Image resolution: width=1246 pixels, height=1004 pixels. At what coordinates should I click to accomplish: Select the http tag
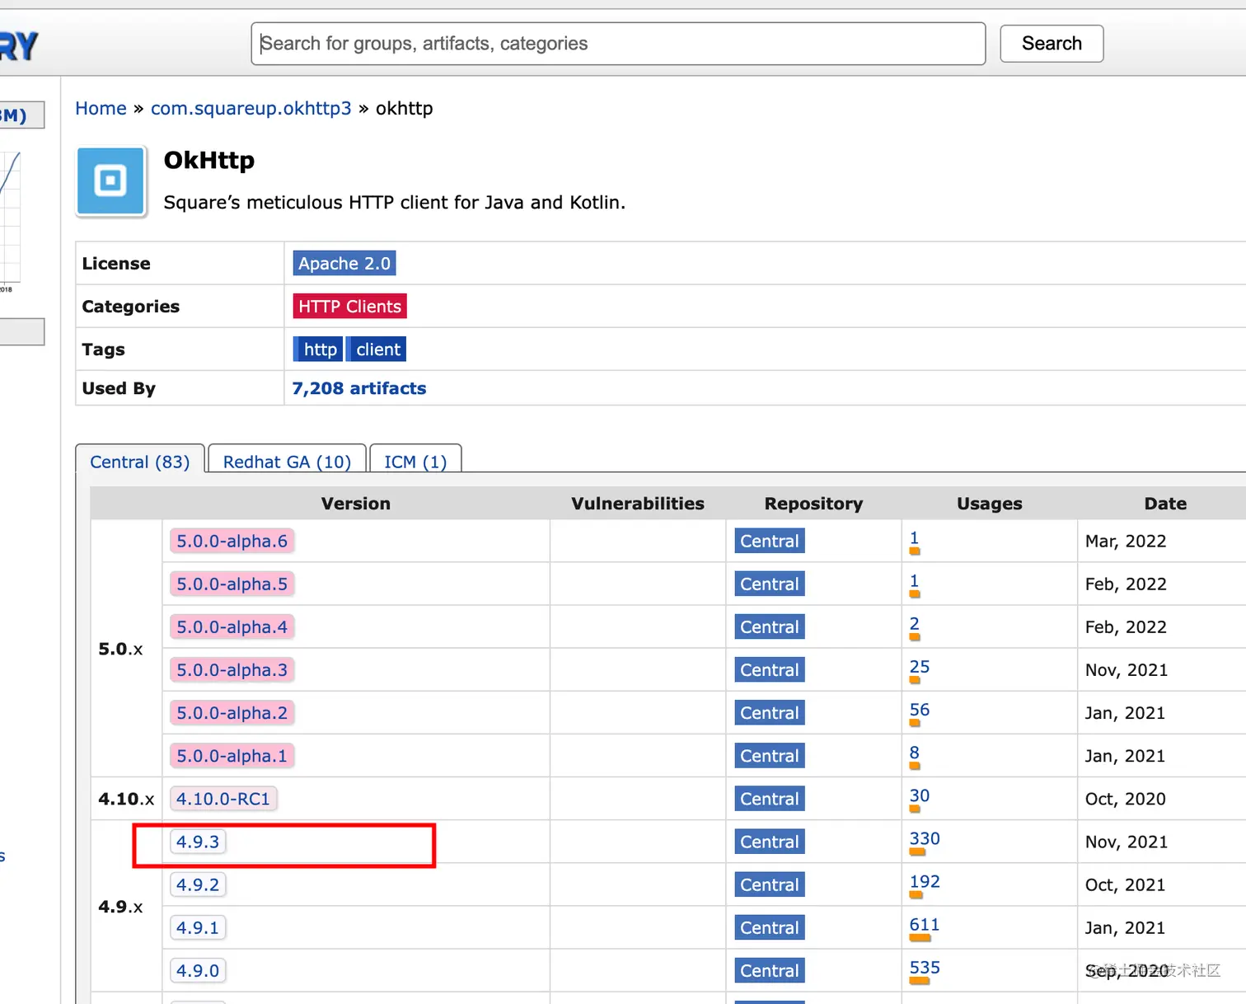click(318, 350)
